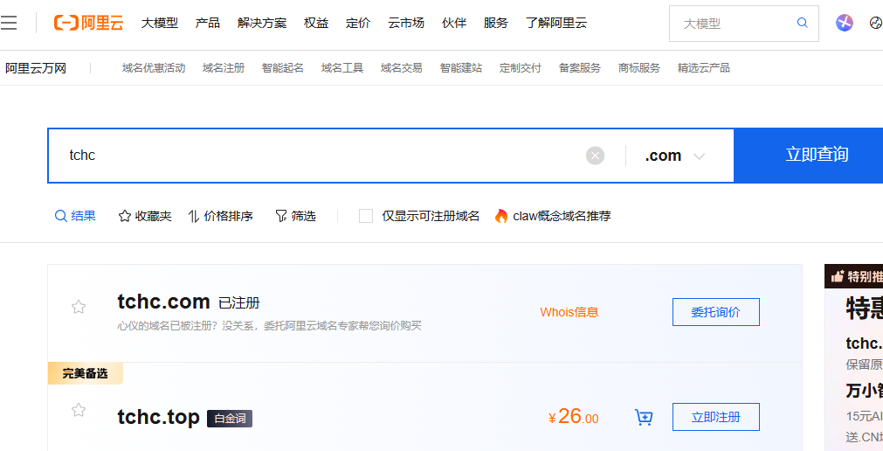Viewport: 883px width, 451px height.
Task: Click the magnifier icon in top search
Action: pyautogui.click(x=803, y=24)
